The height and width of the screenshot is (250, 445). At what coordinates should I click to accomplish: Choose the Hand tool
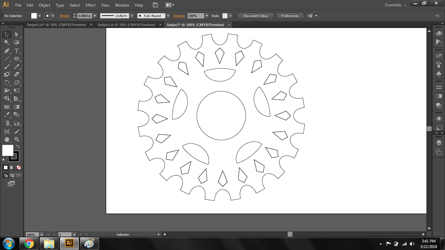(7, 139)
